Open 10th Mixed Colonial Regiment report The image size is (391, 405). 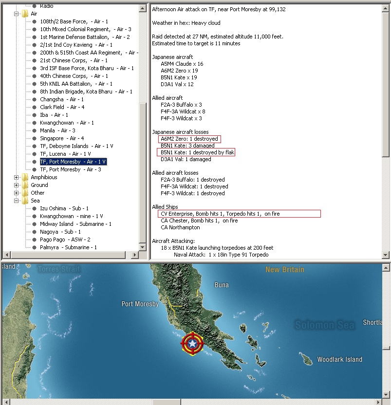(86, 29)
